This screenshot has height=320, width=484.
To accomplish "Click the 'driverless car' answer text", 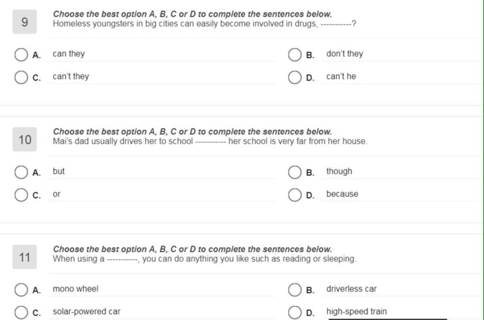I will click(x=352, y=289).
